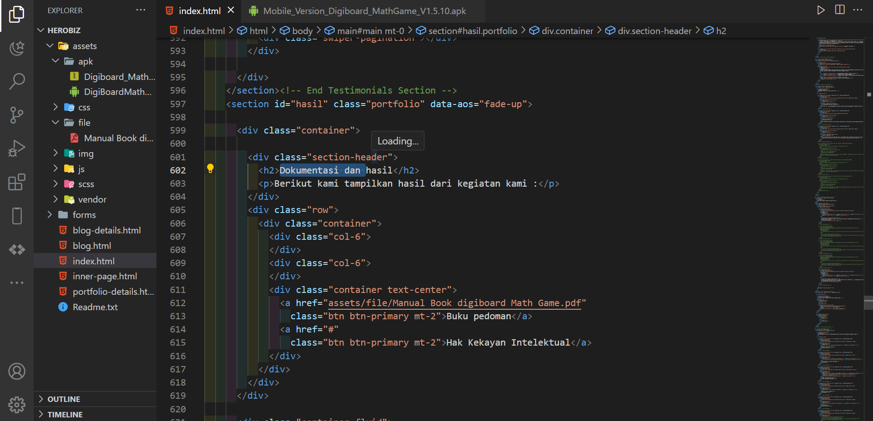
Task: Open the Dropbox-style extension icon
Action: 17,249
